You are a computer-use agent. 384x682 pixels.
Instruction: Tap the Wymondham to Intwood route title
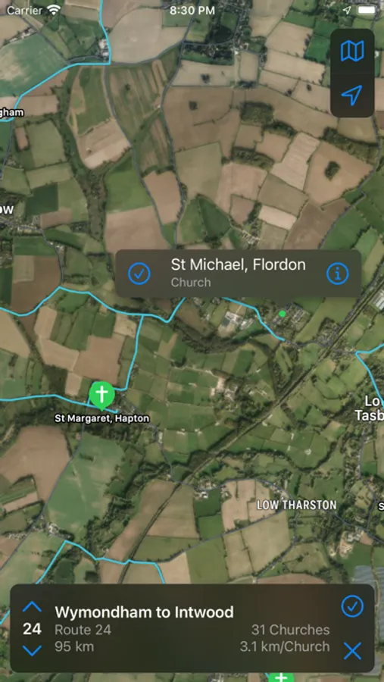(x=144, y=612)
